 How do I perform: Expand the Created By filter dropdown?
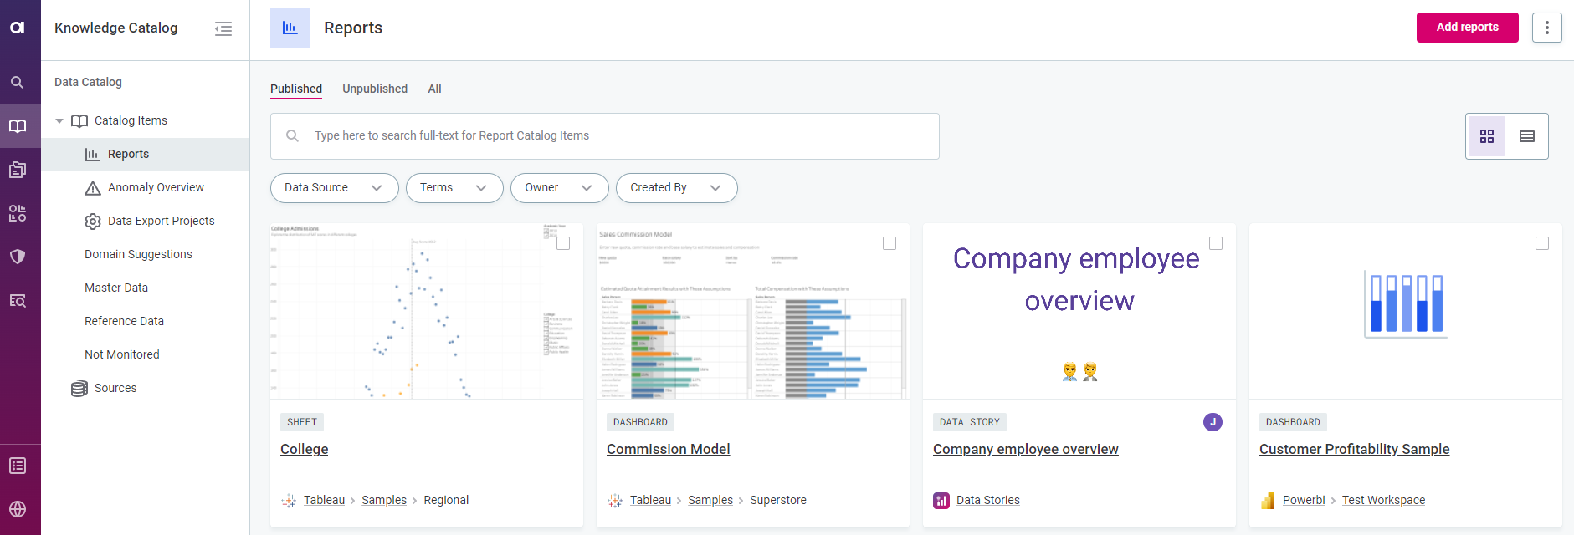675,188
